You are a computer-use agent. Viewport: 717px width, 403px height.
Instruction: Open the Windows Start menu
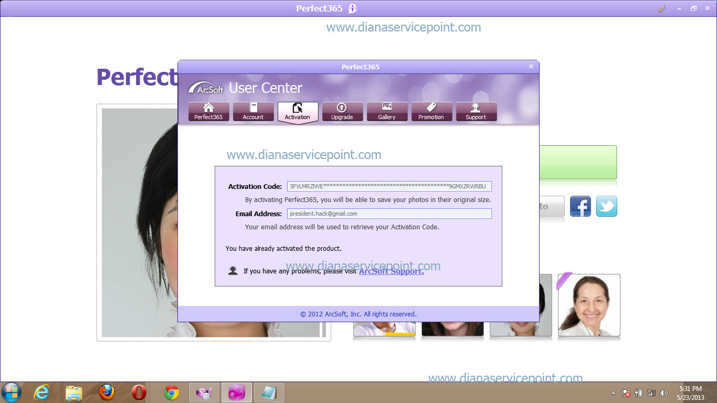12,393
